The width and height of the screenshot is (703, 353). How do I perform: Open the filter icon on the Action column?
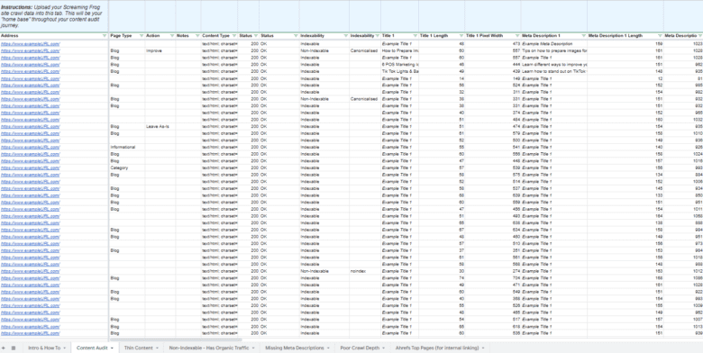(x=172, y=35)
